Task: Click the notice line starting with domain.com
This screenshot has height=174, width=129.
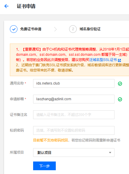Action: pos(71,55)
